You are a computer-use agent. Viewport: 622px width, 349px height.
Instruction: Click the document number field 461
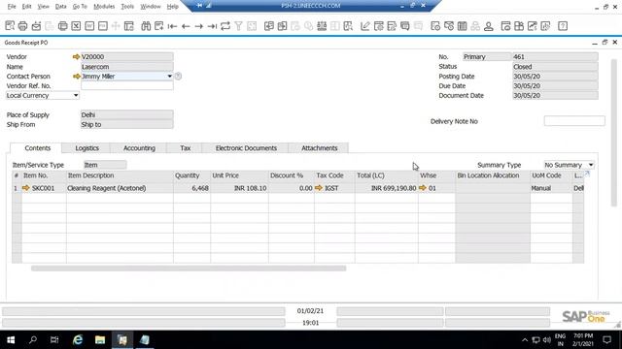point(555,57)
